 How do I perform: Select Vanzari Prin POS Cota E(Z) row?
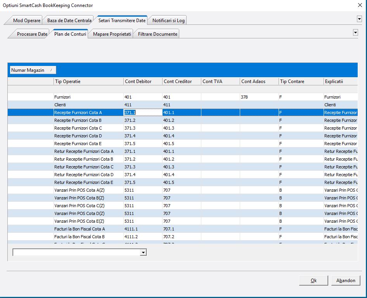(x=183, y=221)
